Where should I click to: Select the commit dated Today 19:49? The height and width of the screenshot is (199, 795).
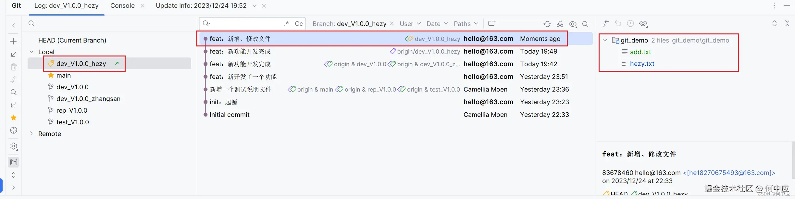click(396, 51)
